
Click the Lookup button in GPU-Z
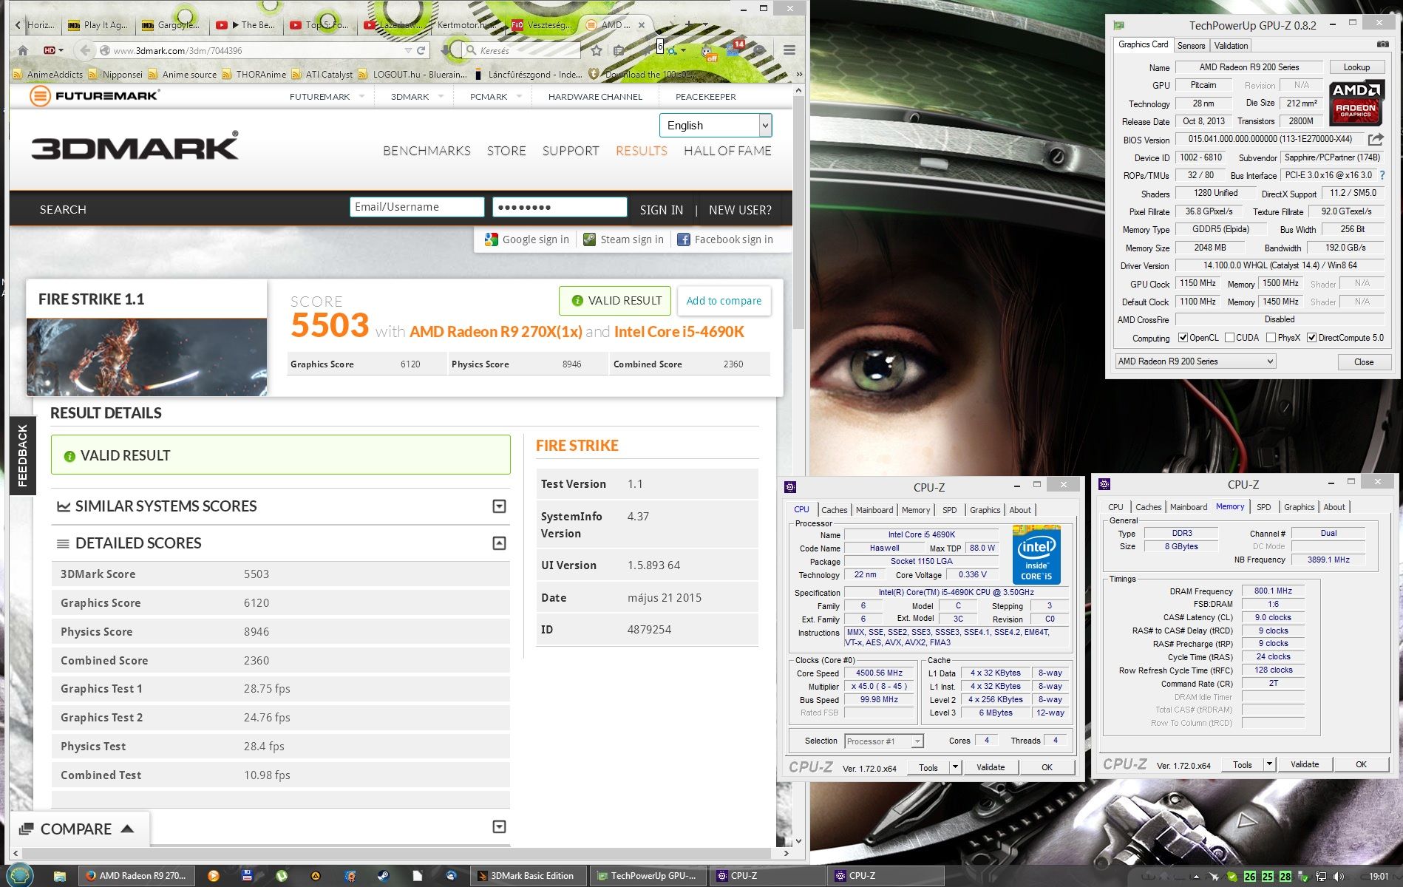pos(1356,67)
